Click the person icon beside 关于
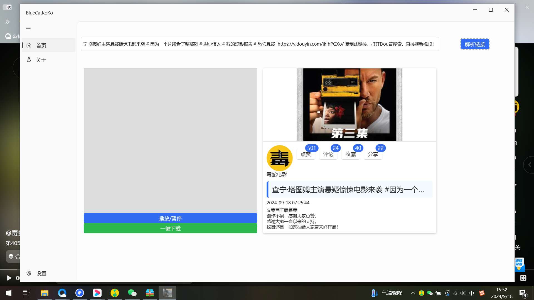 tap(29, 59)
